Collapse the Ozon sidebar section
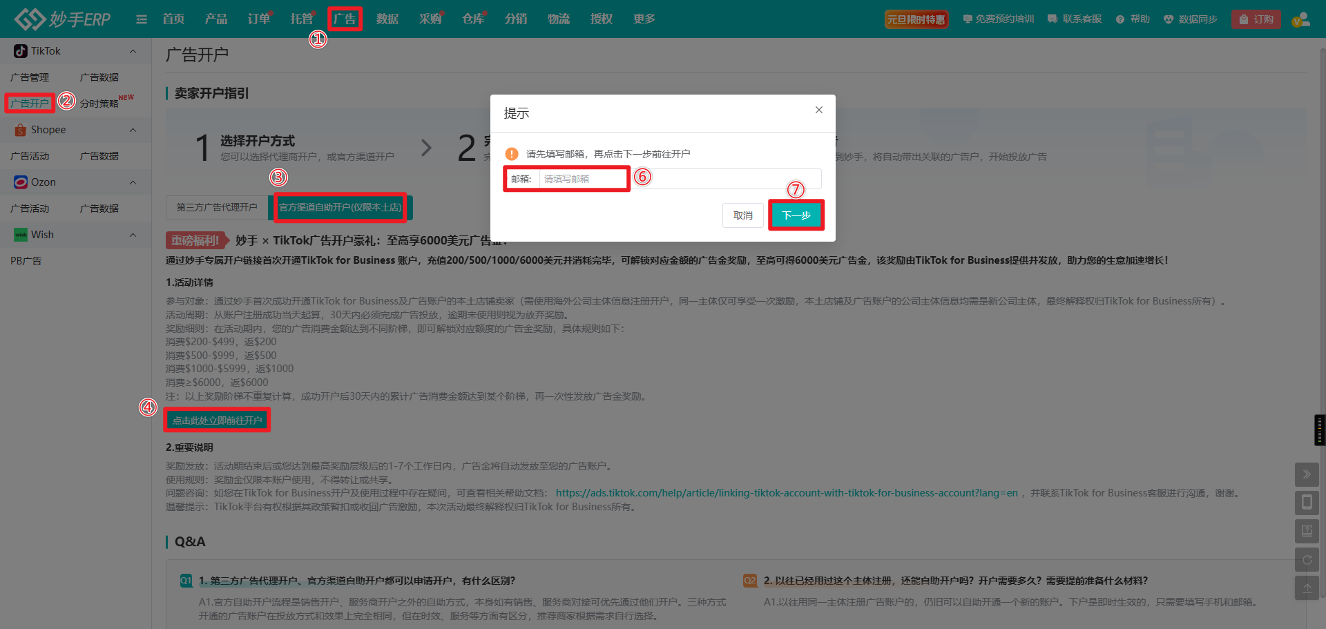The image size is (1326, 629). pos(133,182)
